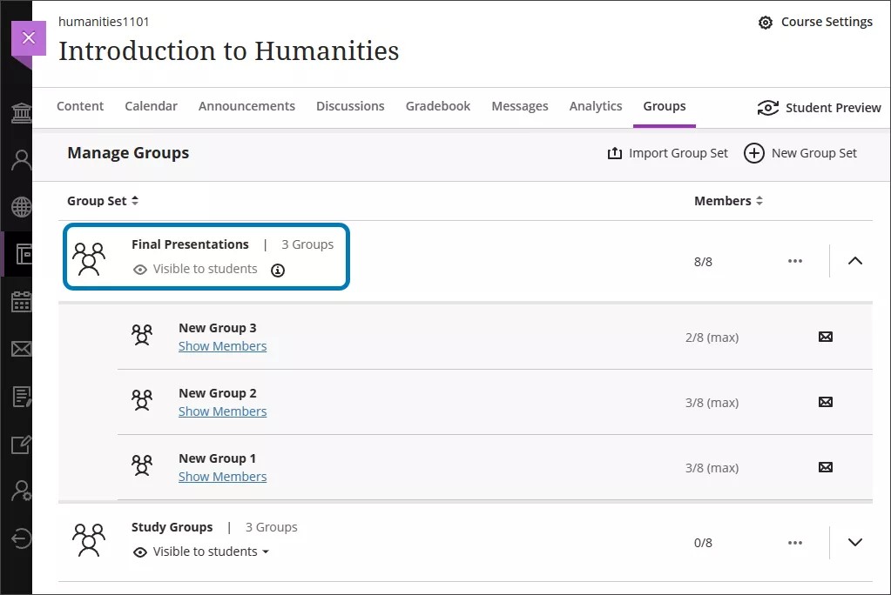Click the info icon next to Visible to students
Image resolution: width=891 pixels, height=595 pixels.
coord(277,271)
